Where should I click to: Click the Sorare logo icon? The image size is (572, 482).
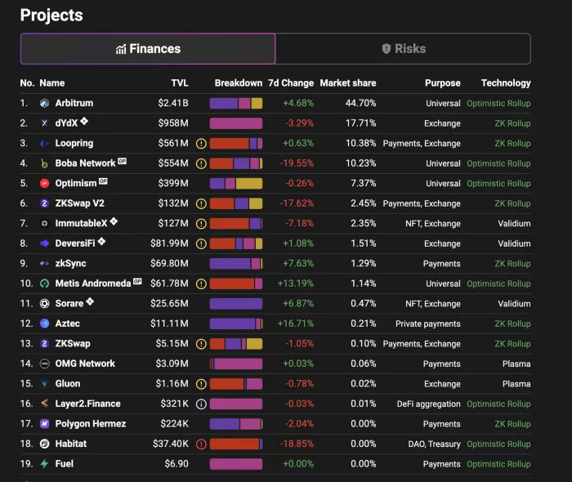click(x=44, y=304)
